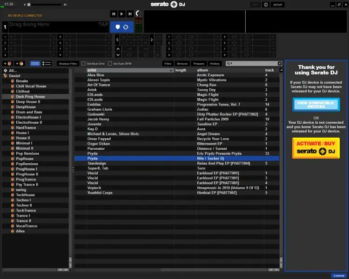Clear the search box with X

tap(280, 63)
